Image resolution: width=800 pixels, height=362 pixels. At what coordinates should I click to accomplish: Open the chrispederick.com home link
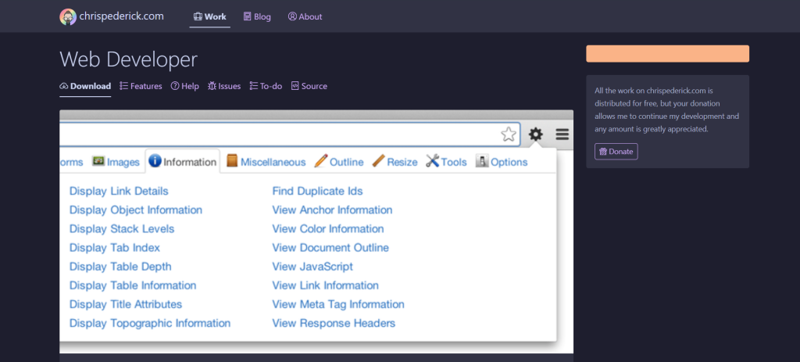coord(121,16)
